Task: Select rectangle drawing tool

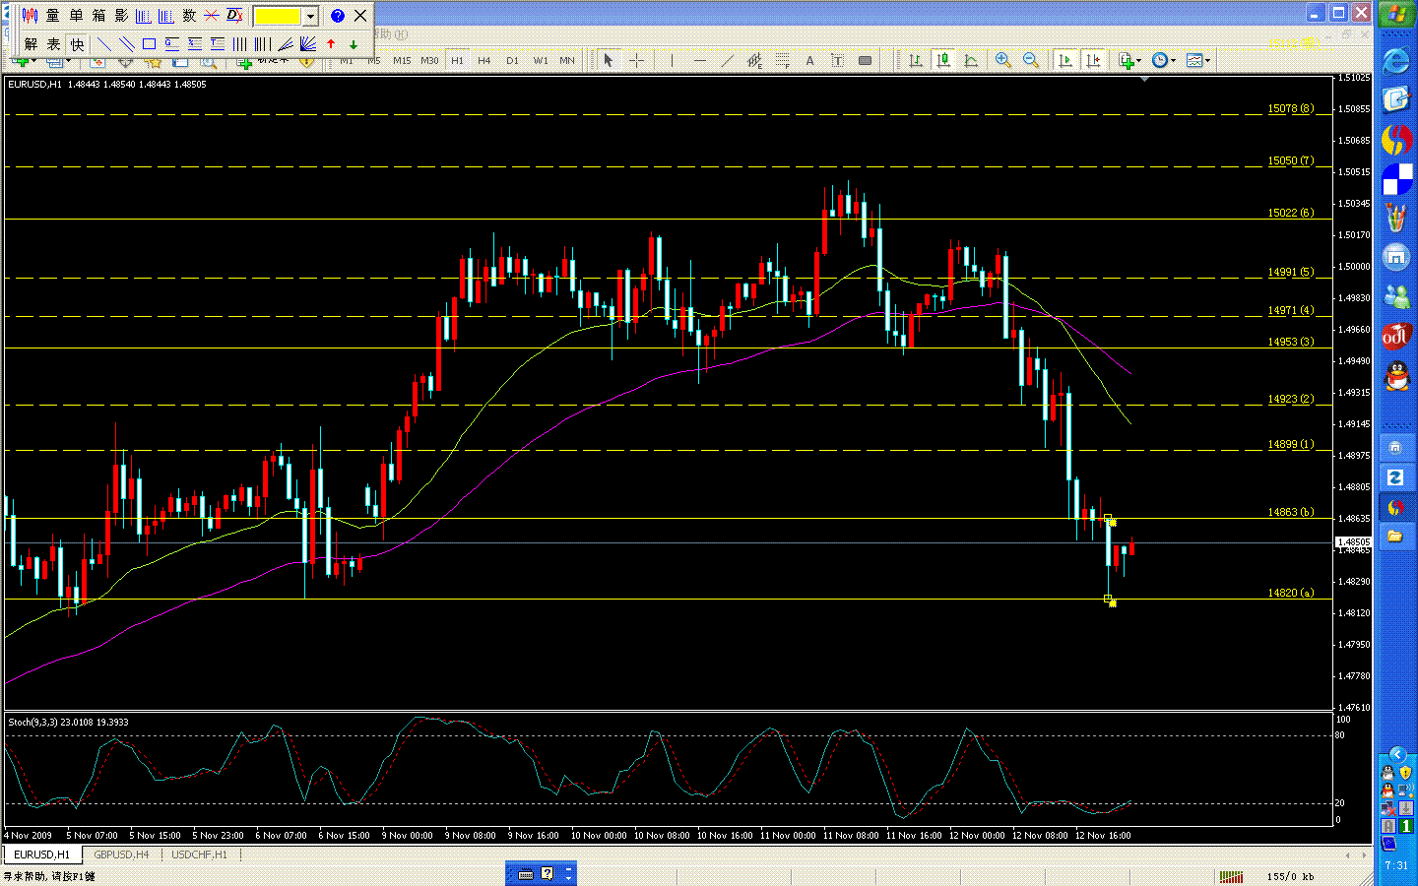Action: click(x=149, y=44)
